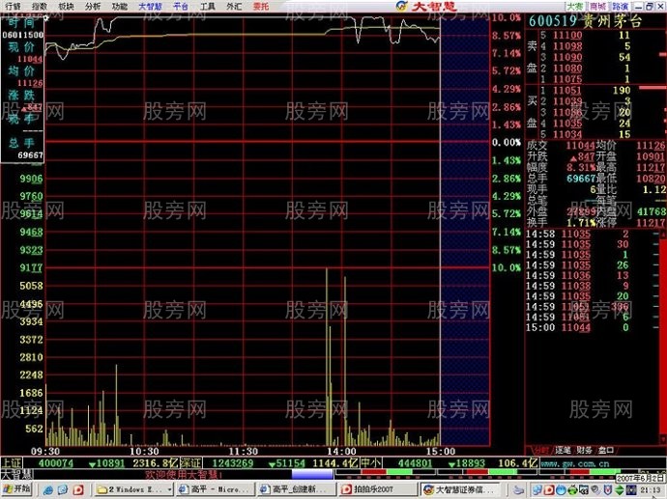Switch to 大智慧证券信... taskbar button
The height and width of the screenshot is (499, 667).
pos(462,489)
